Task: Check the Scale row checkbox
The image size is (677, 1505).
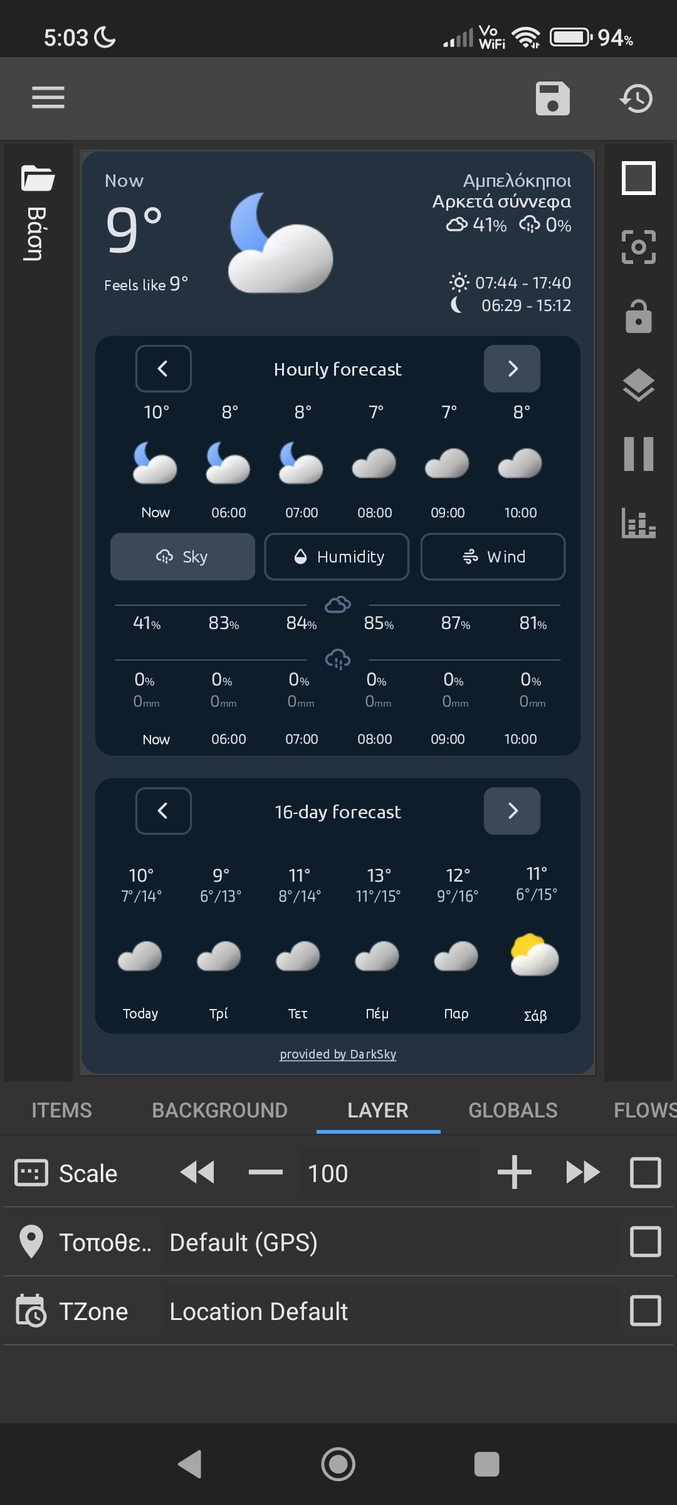Action: pos(645,1173)
